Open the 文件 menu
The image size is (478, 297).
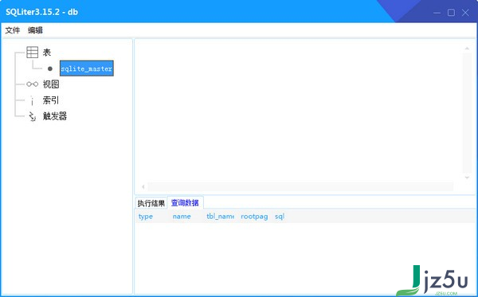tap(13, 30)
